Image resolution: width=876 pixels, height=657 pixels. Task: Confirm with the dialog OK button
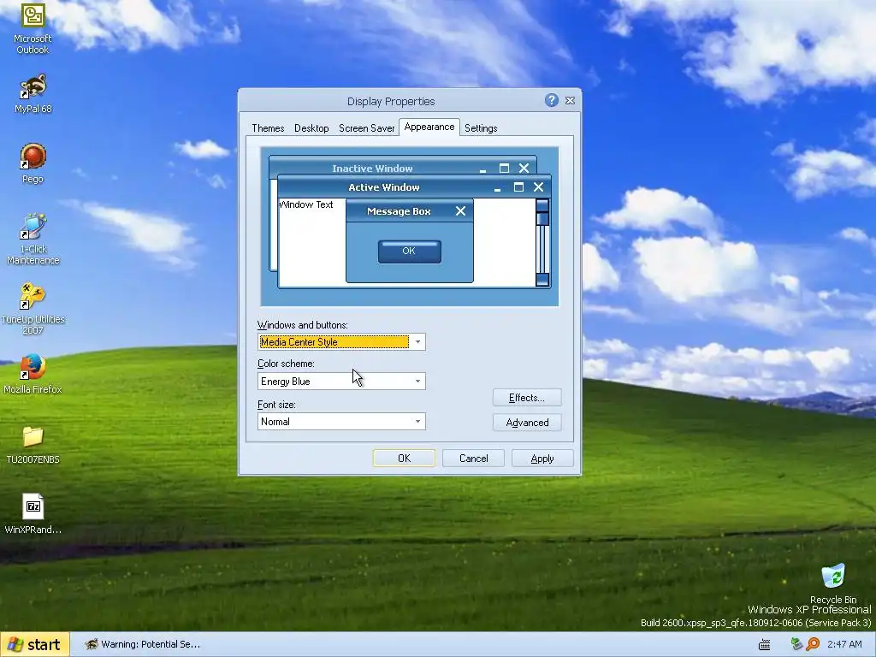(x=404, y=459)
